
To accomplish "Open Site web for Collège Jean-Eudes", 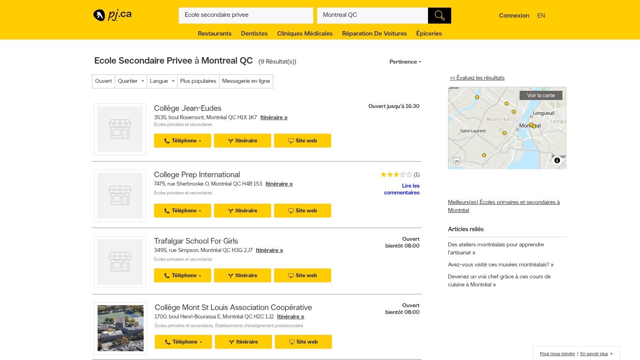I will click(302, 141).
